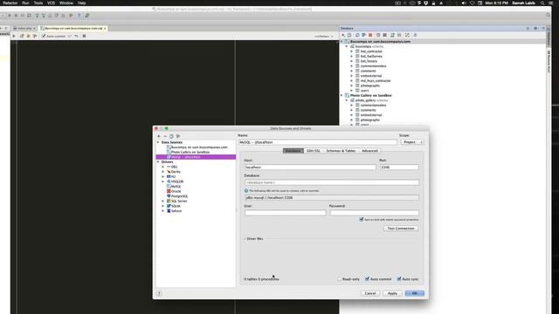This screenshot has width=559, height=314.
Task: Click the volume icon in macOS menu bar
Action: click(464, 3)
